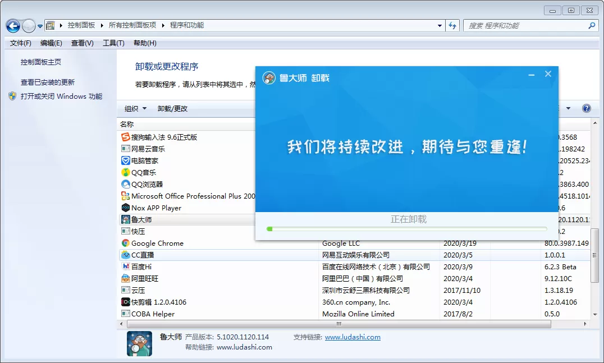The height and width of the screenshot is (363, 604).
Task: Expand the 组织 dropdown
Action: (x=135, y=108)
